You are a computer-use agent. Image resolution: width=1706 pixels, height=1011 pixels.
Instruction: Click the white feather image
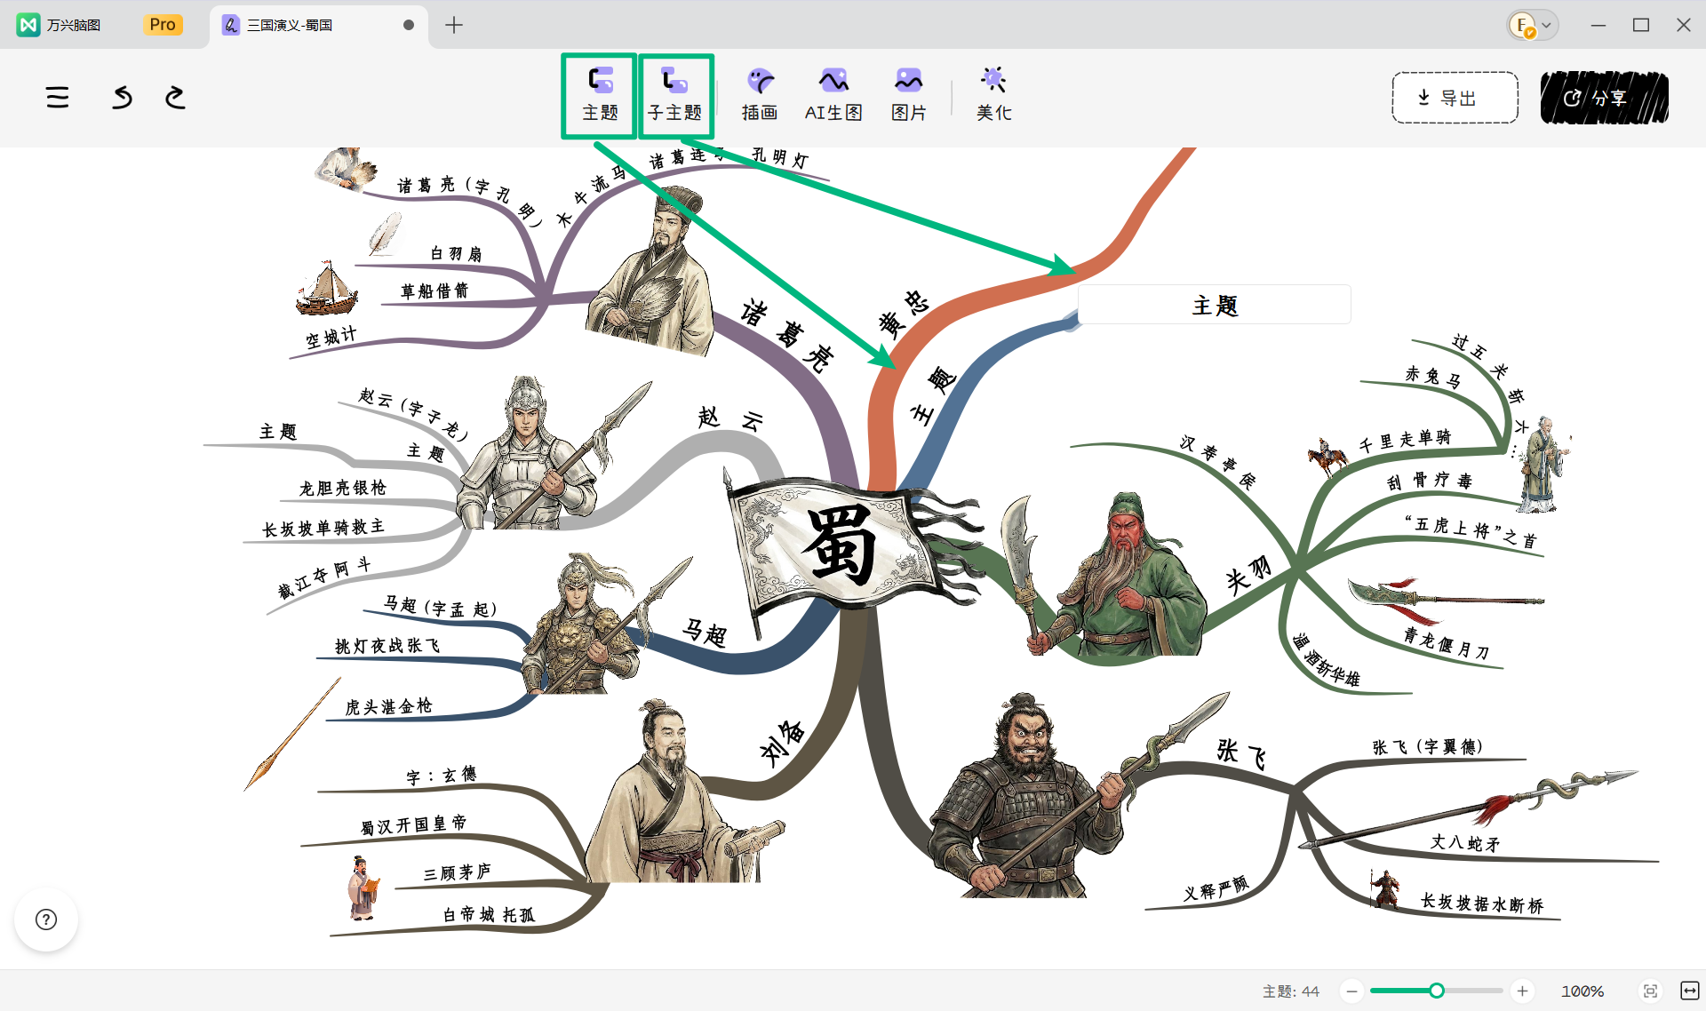(385, 233)
